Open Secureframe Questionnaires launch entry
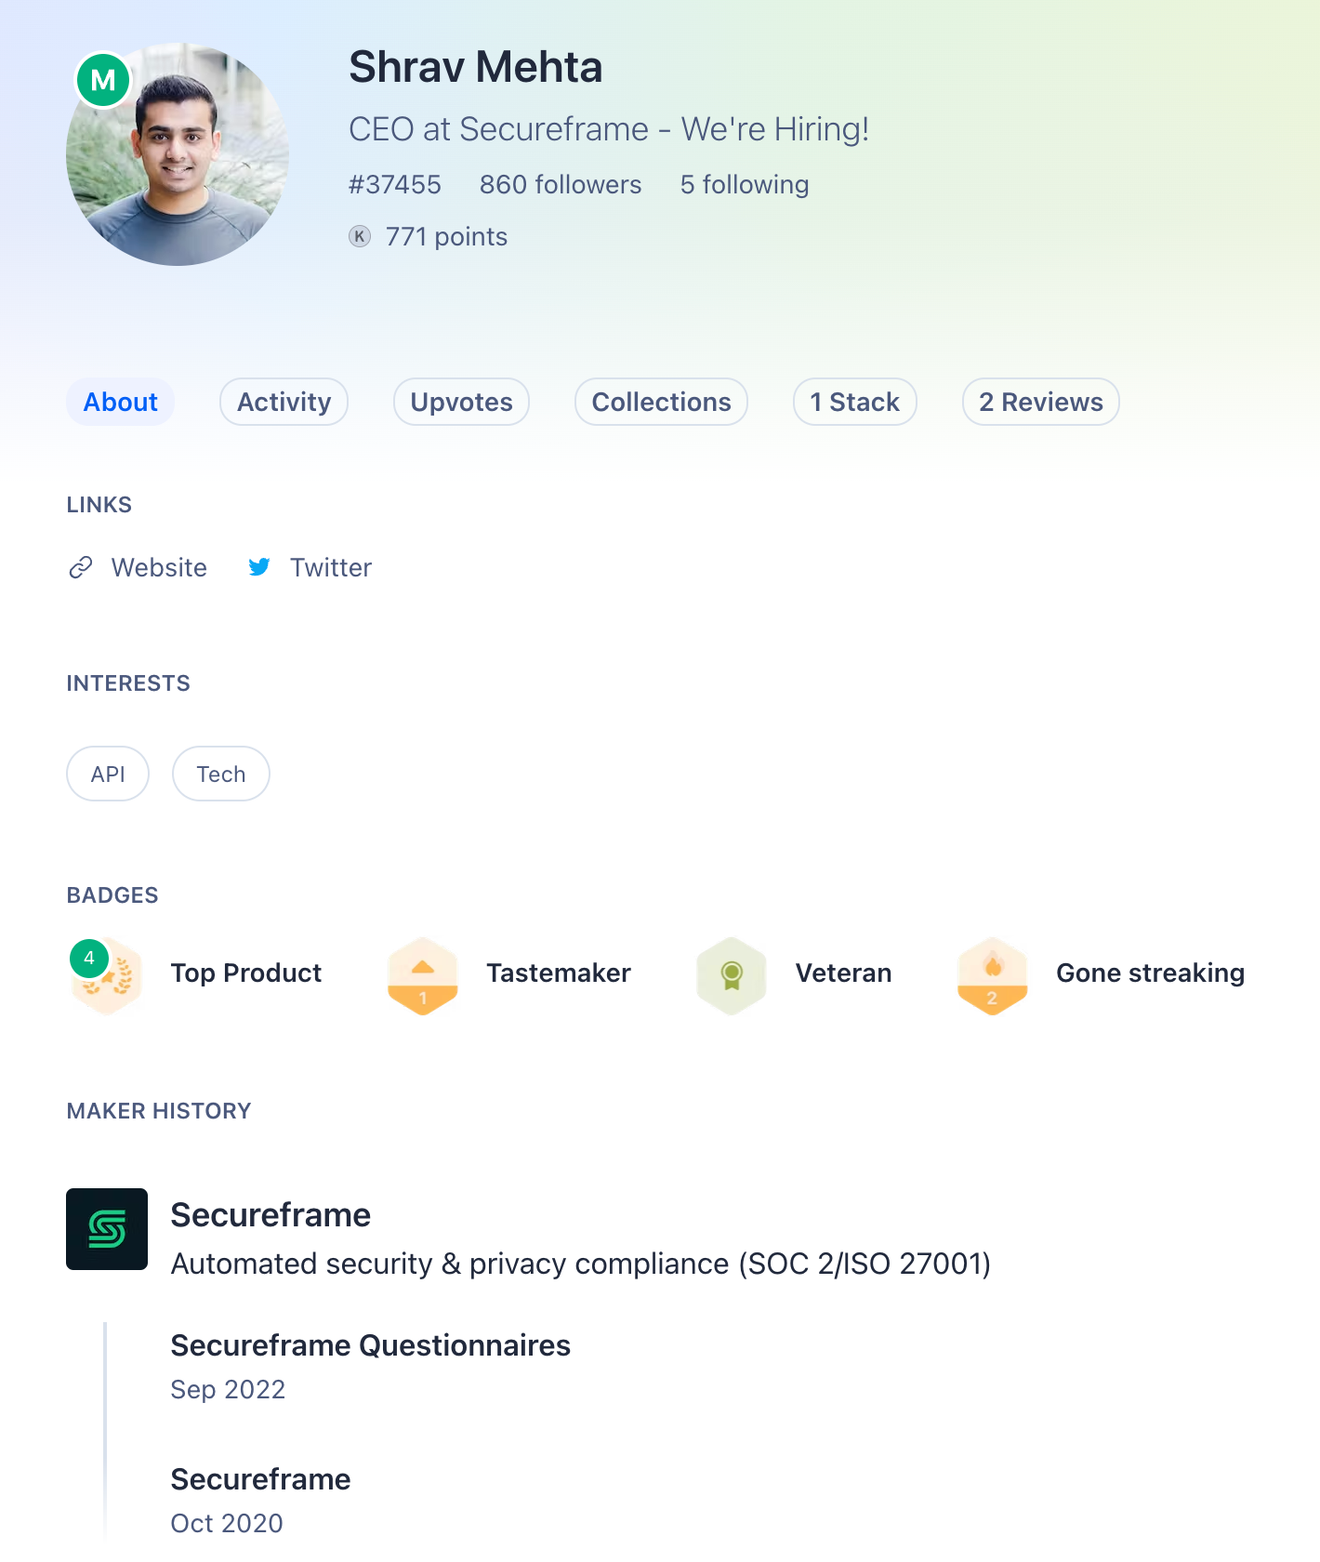Image resolution: width=1320 pixels, height=1562 pixels. pos(370,1345)
